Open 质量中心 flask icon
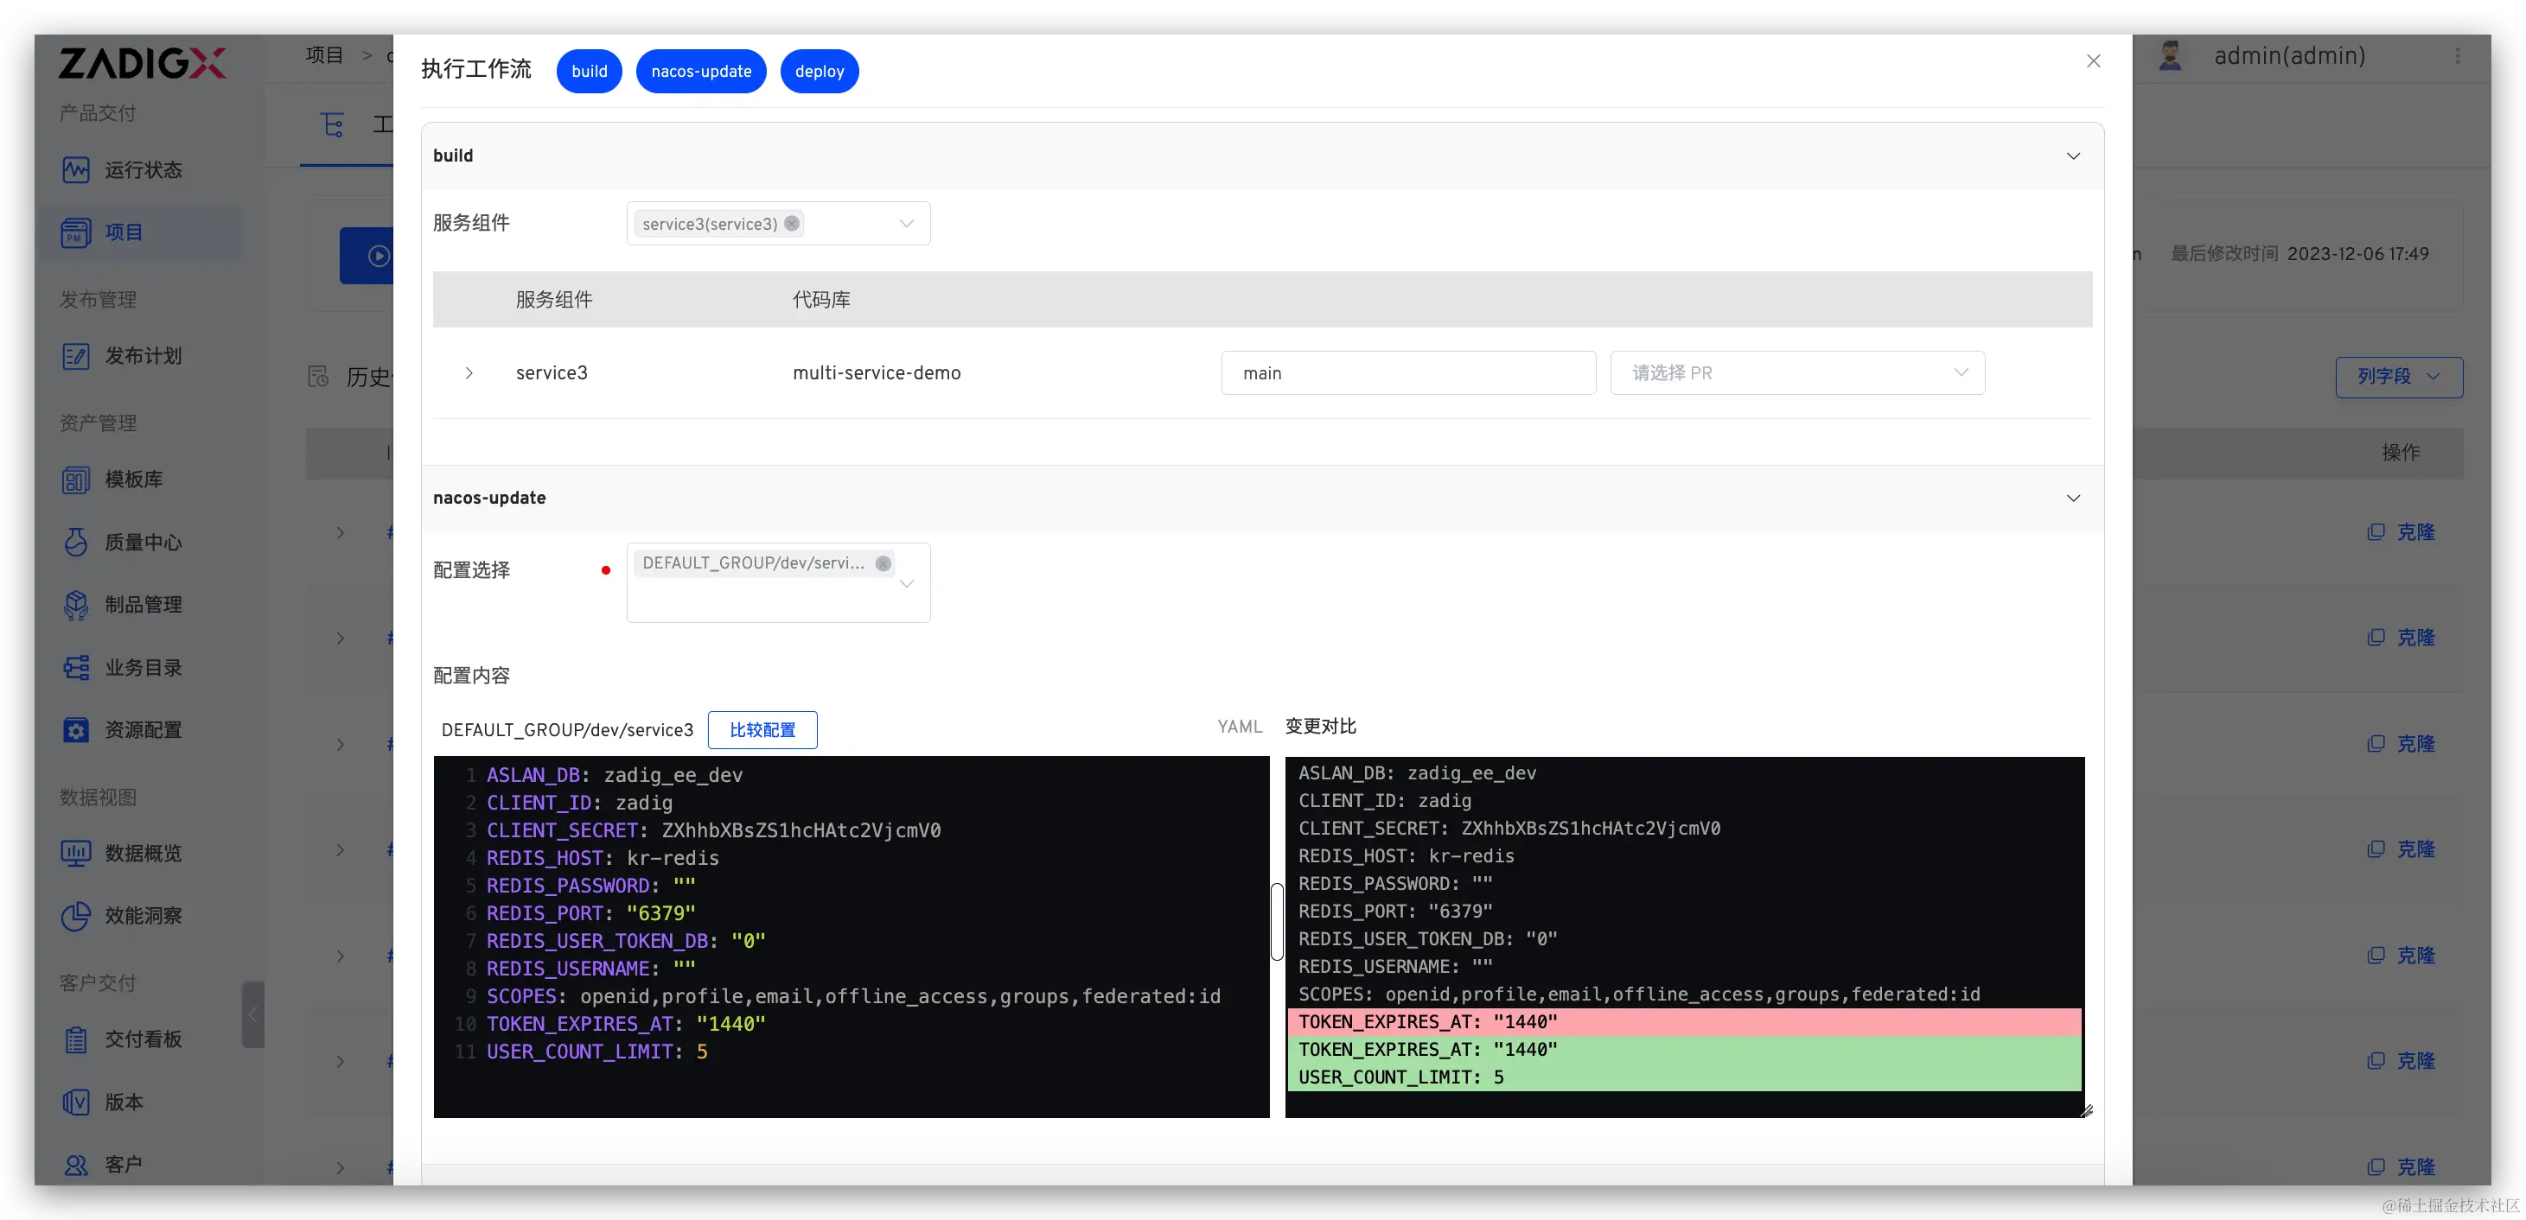The image size is (2526, 1220). point(75,542)
